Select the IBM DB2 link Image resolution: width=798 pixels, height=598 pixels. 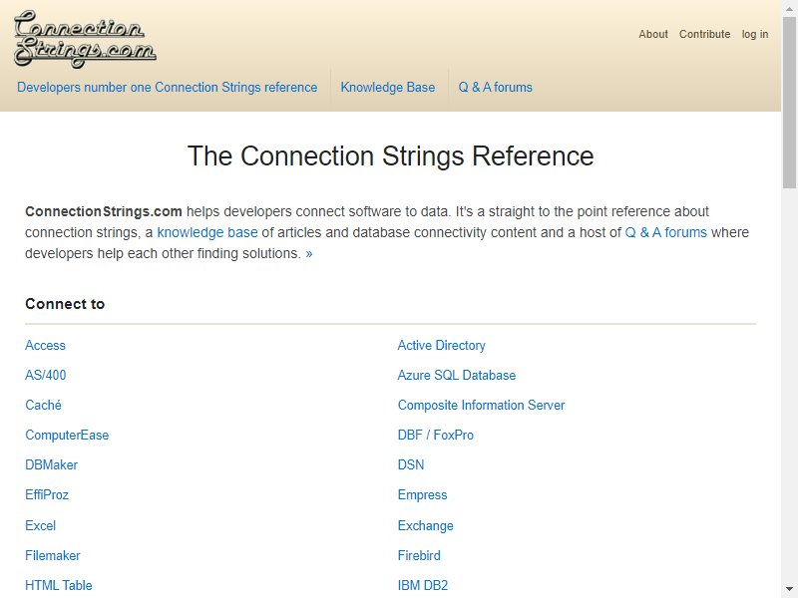[422, 586]
